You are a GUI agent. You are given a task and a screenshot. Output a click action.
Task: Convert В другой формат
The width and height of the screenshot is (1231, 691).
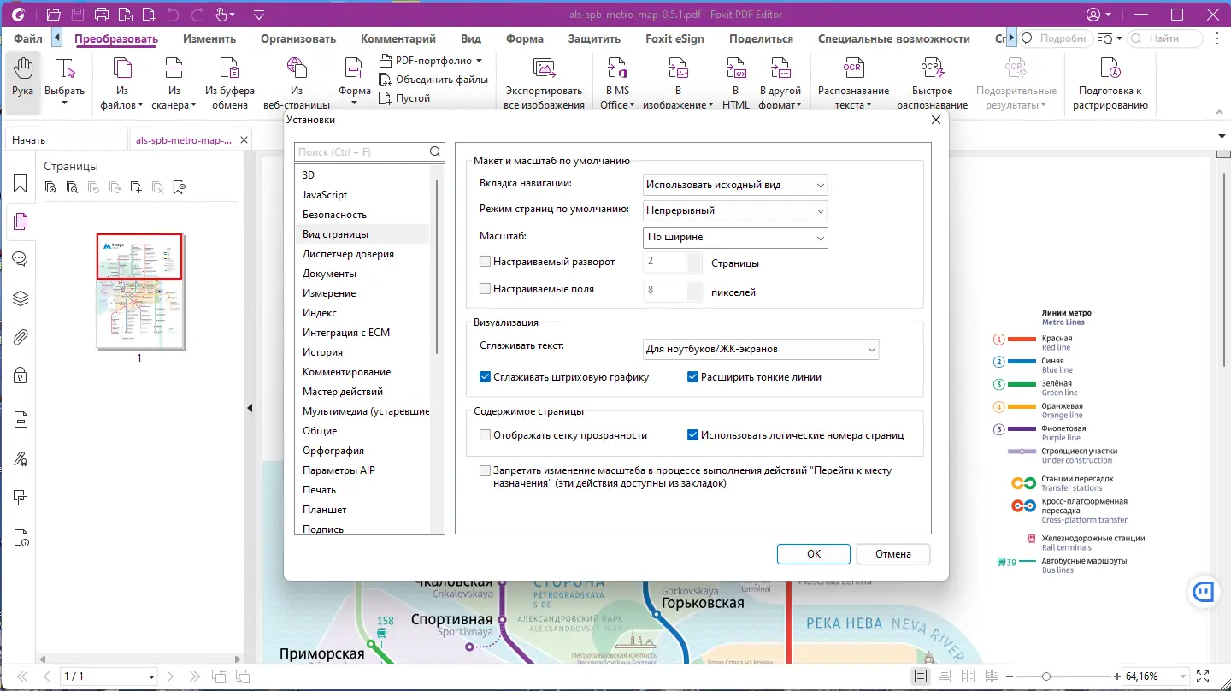tap(780, 83)
